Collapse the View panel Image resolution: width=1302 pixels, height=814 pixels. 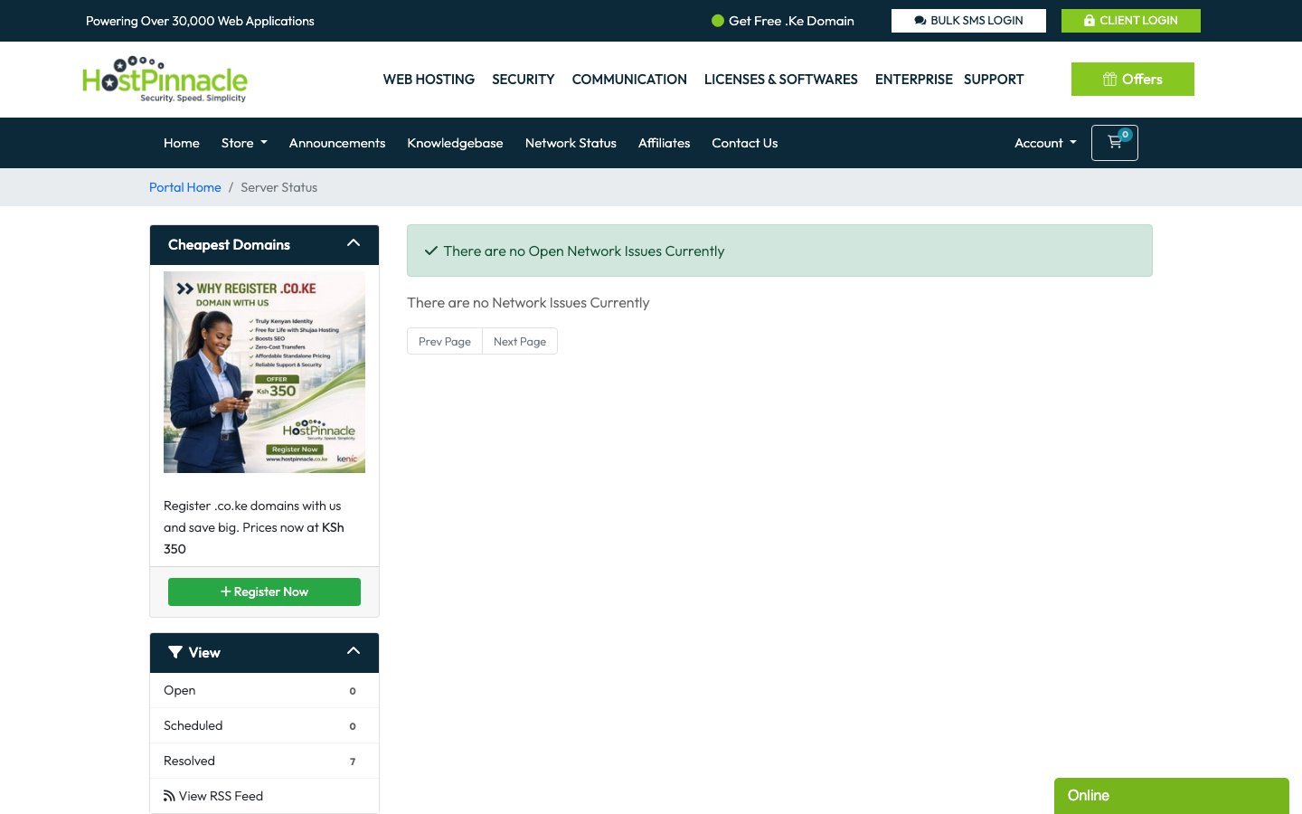click(354, 651)
